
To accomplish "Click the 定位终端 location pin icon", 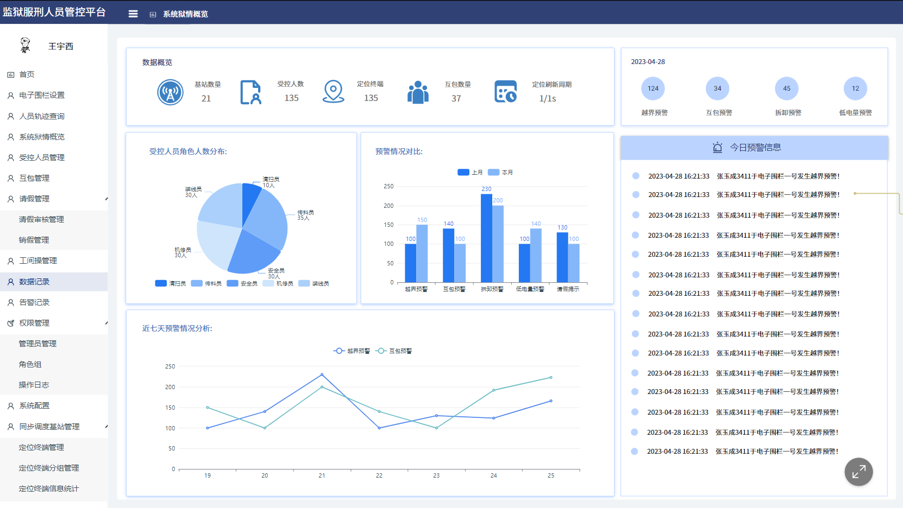I will coord(333,92).
